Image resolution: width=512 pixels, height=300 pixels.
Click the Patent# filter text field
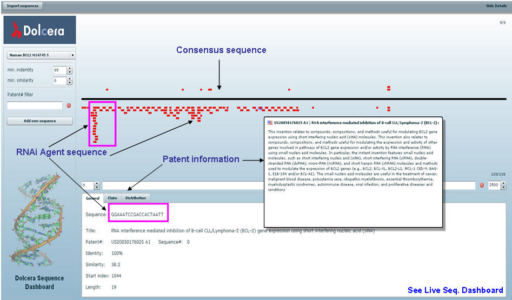[x=35, y=105]
